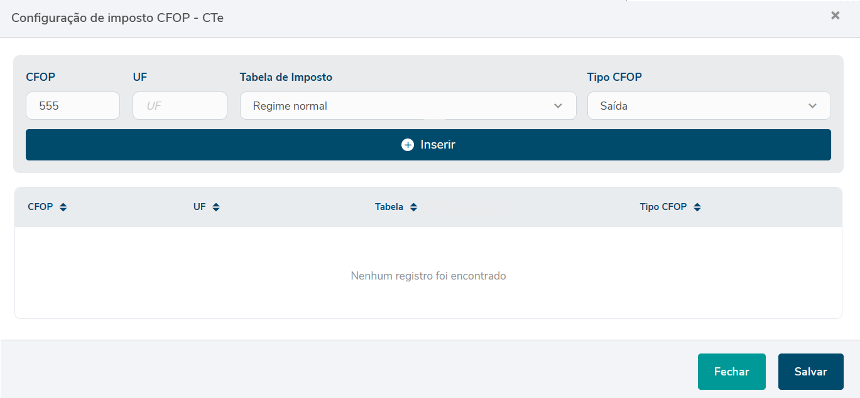This screenshot has height=398, width=860.
Task: Click the sort arrows beside CFOP column
Action: 63,207
